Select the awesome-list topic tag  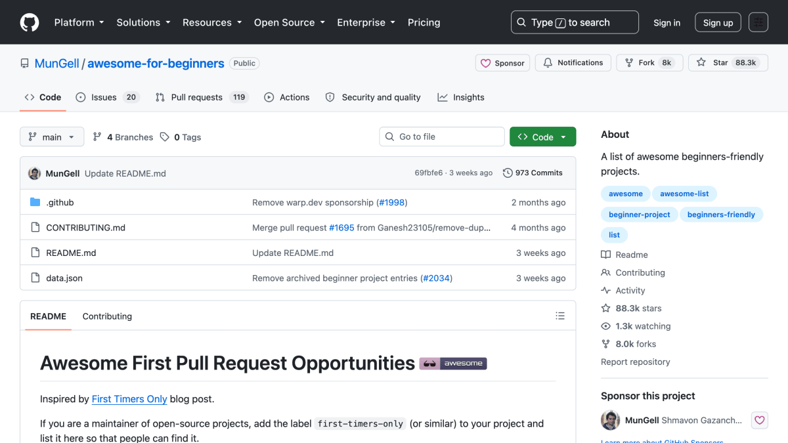[684, 194]
